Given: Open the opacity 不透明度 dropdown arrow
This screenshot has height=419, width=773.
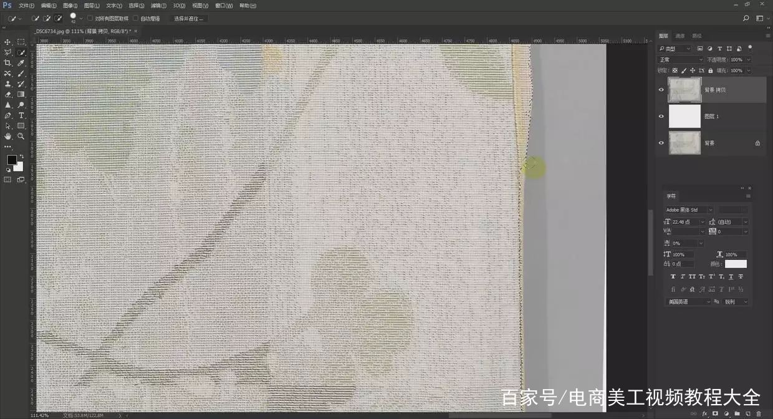Looking at the screenshot, I should (x=749, y=60).
